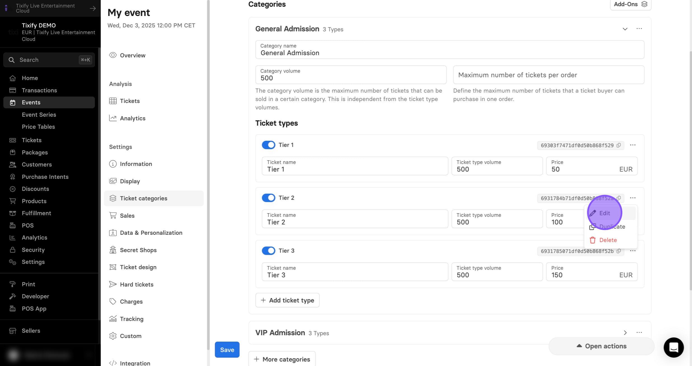Viewport: 692px width, 366px height.
Task: Click the Category name input field
Action: coord(450,50)
